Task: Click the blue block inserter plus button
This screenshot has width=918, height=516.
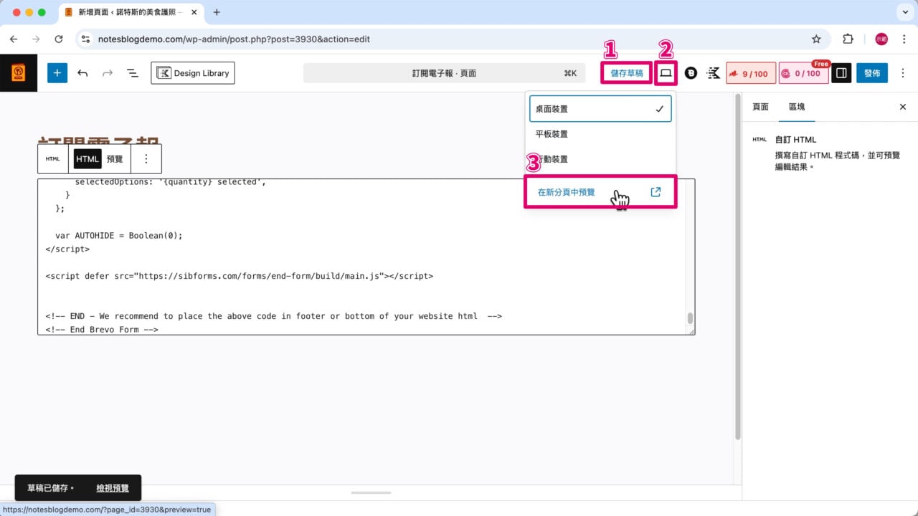Action: point(57,73)
